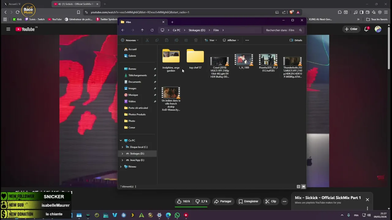Switch to large thumbnails view icon in status bar
The image size is (392, 220).
coord(303,186)
